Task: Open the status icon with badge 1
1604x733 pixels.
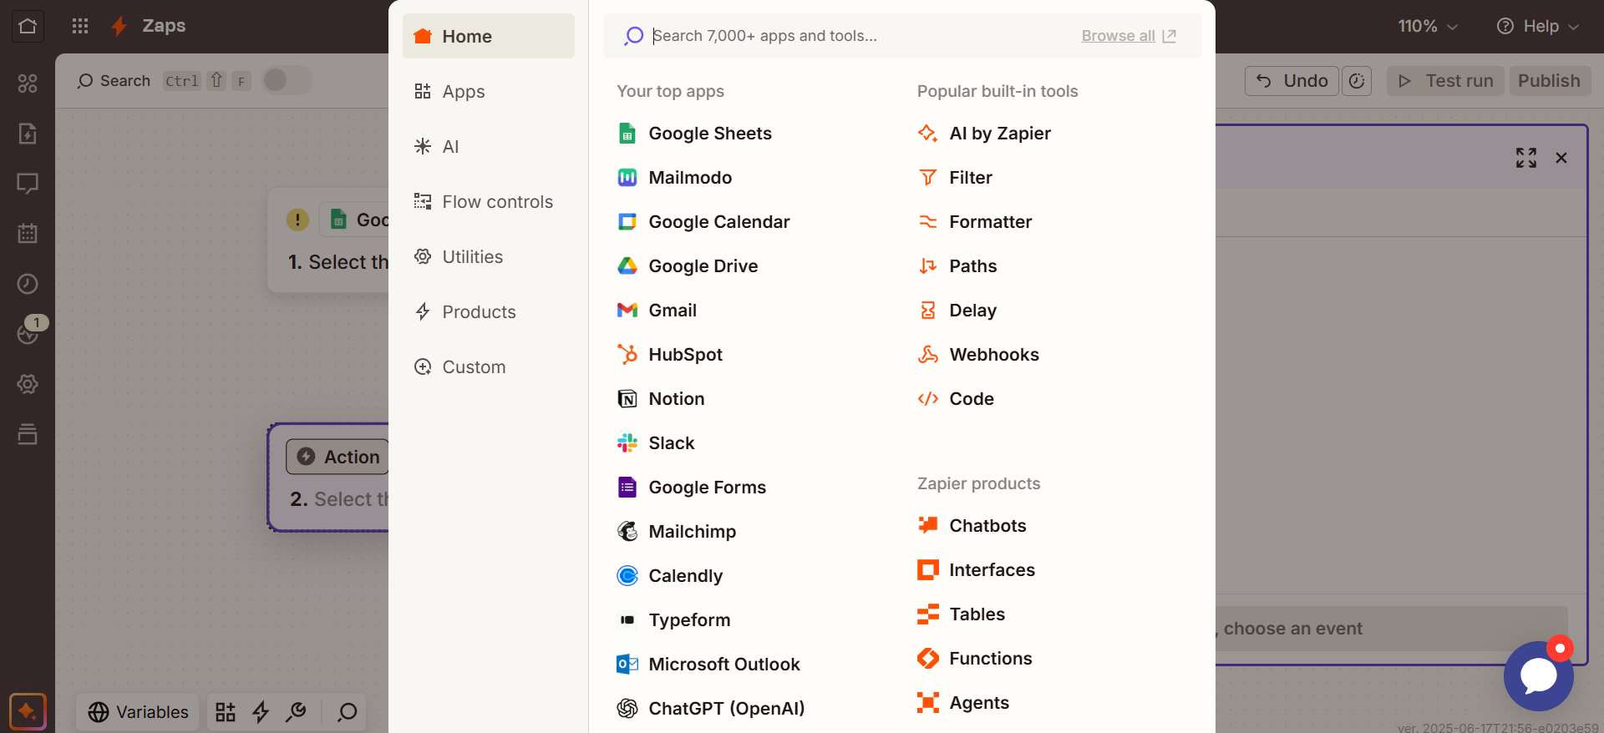Action: click(29, 332)
